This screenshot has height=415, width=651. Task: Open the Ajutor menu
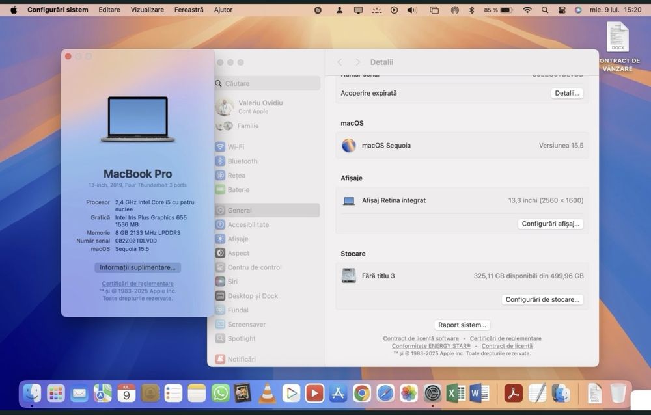coord(223,10)
